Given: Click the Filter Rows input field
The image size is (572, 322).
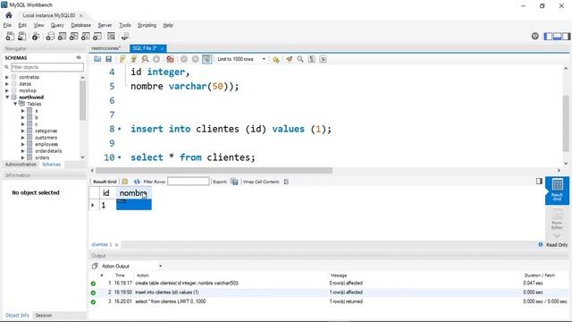Looking at the screenshot, I should click(189, 181).
